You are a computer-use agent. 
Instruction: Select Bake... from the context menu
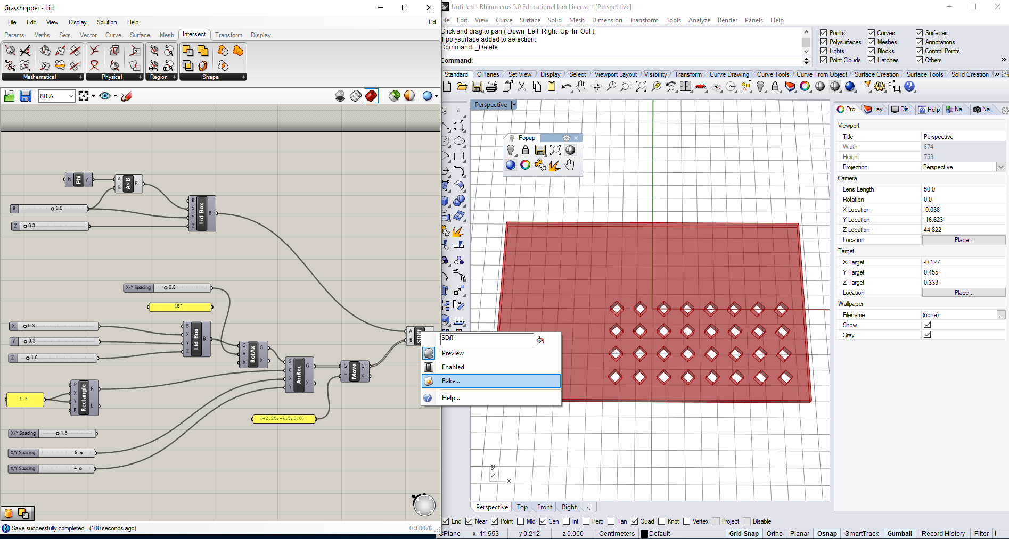491,381
